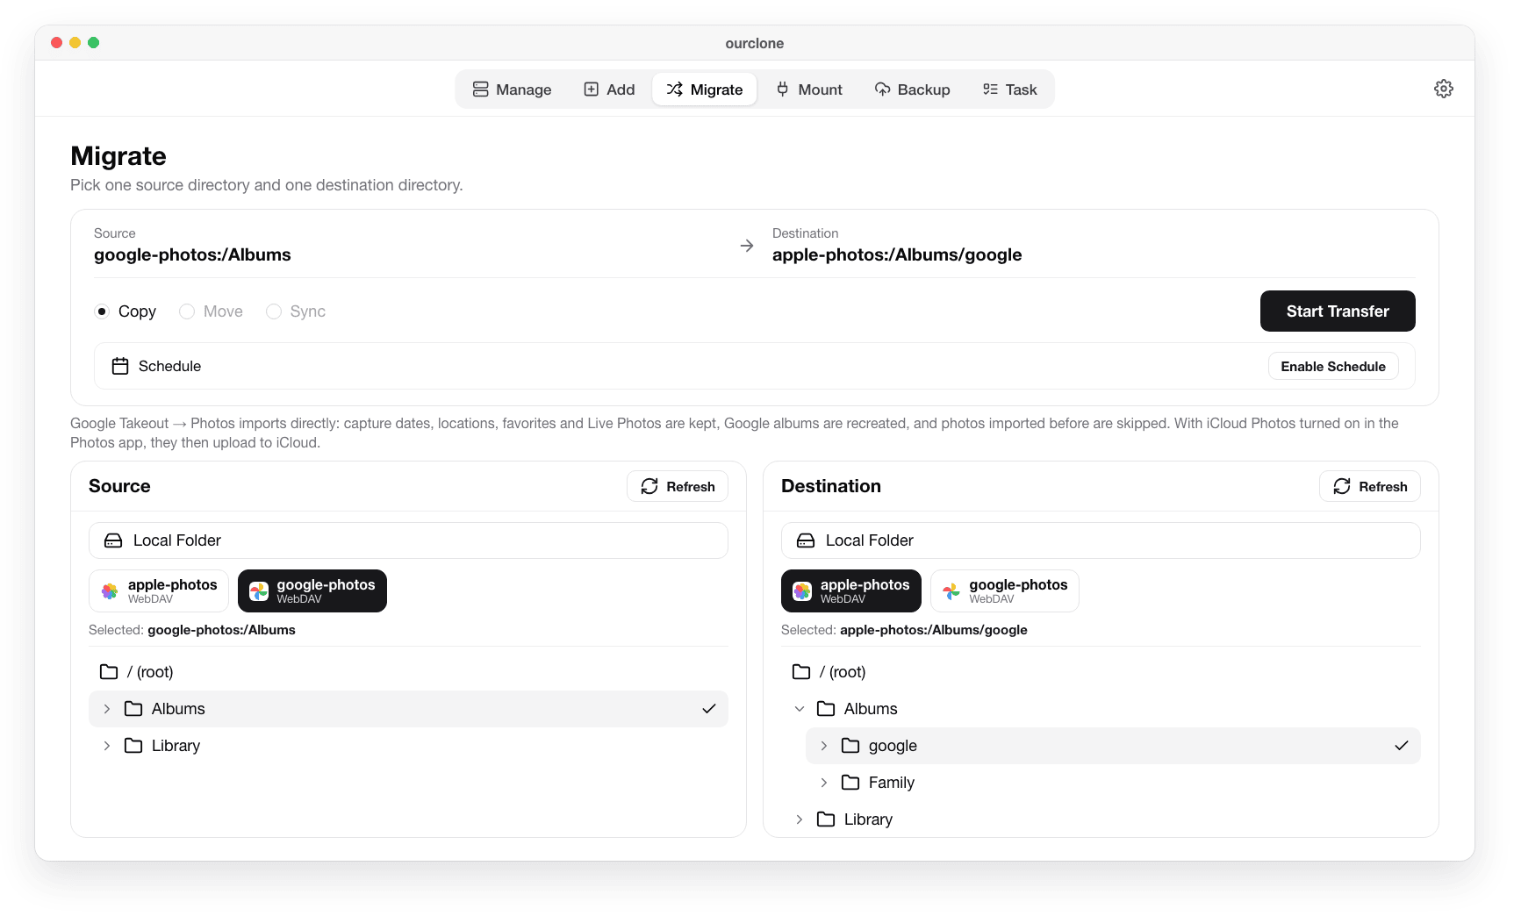Click checkmark on Destination google row
Screen dimensions: 1514x916
coord(1402,746)
